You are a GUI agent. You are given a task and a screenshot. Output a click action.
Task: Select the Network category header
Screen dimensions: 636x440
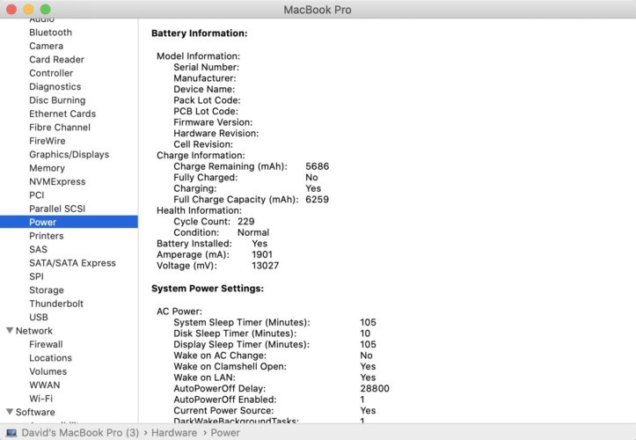click(x=34, y=331)
